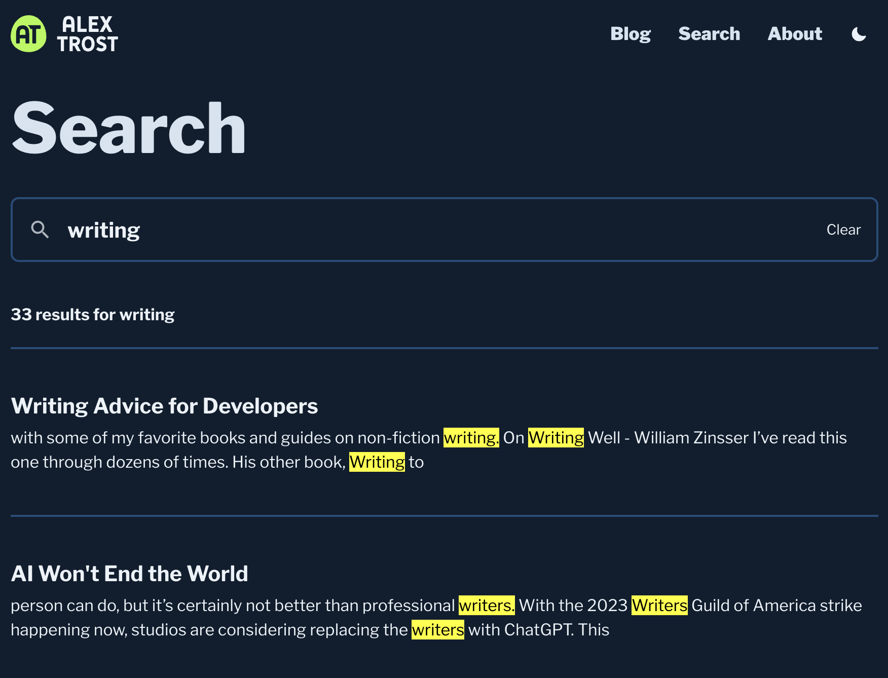Click the Writing Advice for Developers heading
Viewport: 888px width, 678px height.
click(164, 405)
